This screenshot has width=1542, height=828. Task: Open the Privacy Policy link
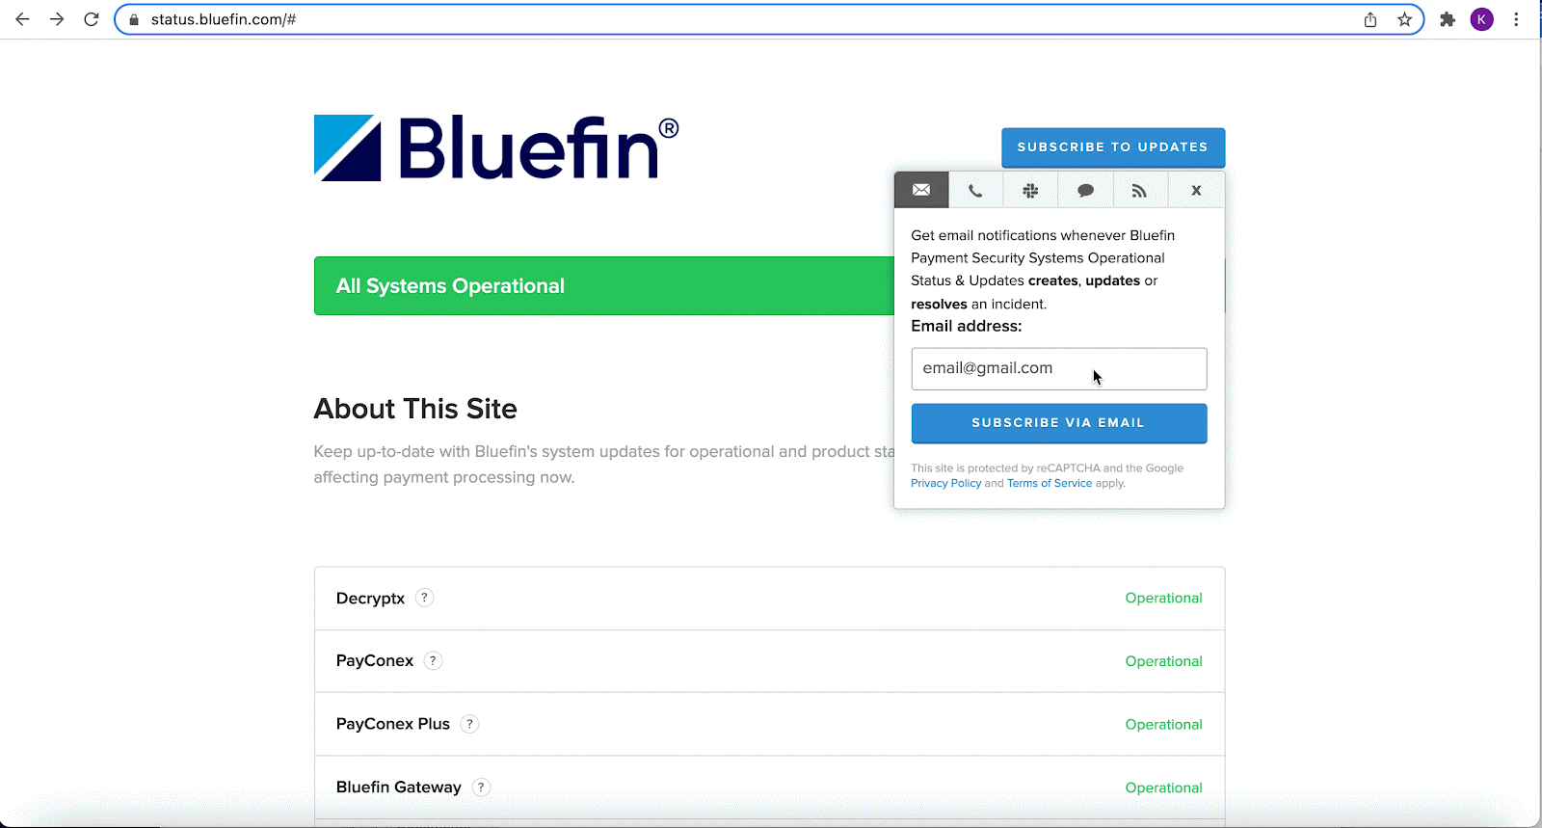945,483
